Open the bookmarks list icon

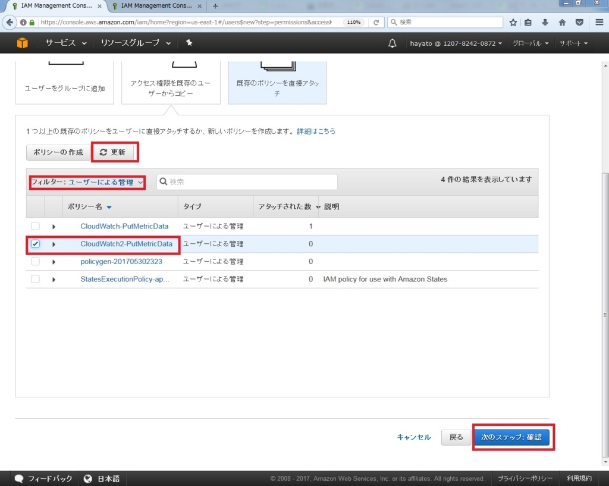pos(528,22)
